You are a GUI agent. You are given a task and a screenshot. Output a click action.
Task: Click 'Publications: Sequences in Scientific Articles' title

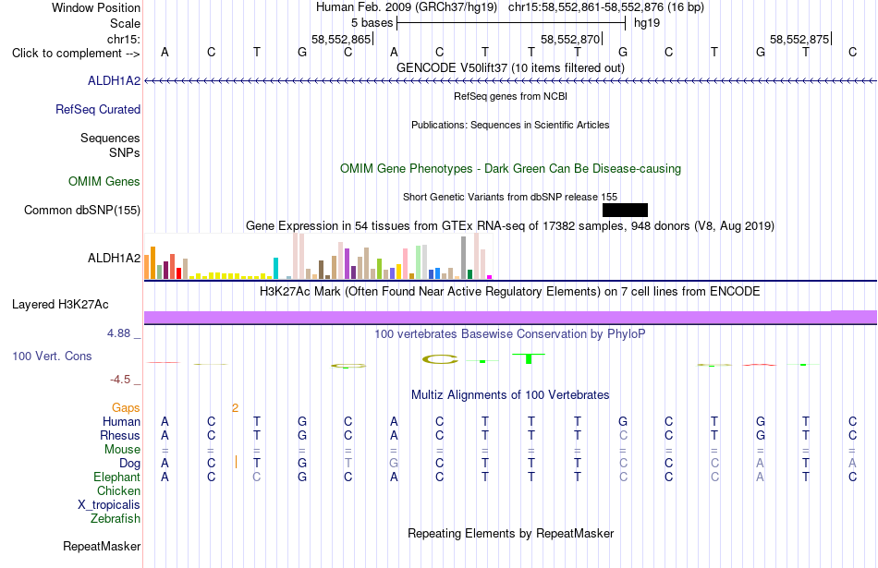[510, 125]
